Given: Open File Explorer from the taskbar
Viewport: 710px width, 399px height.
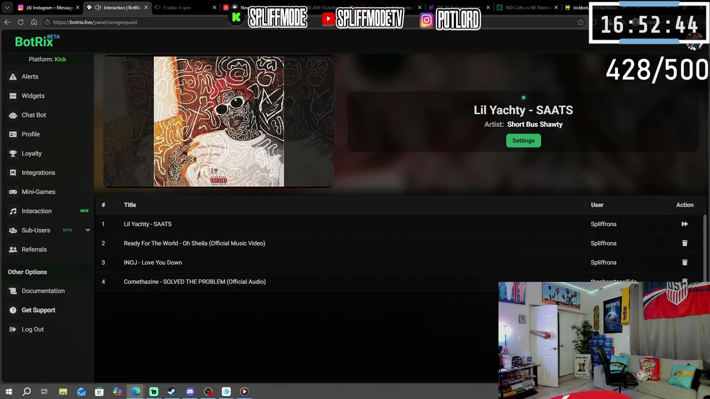Looking at the screenshot, I should (63, 392).
